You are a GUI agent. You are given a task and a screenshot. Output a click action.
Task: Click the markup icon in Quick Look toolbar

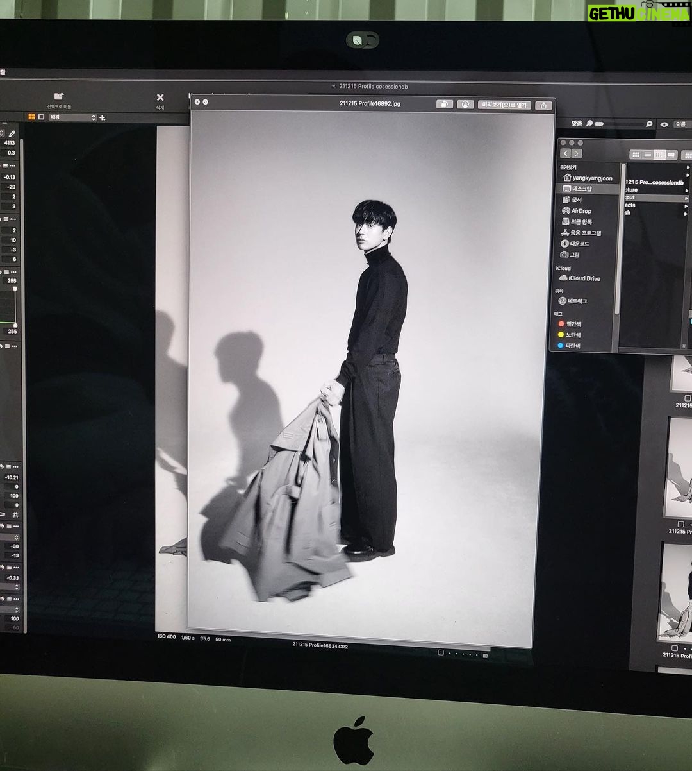point(465,104)
